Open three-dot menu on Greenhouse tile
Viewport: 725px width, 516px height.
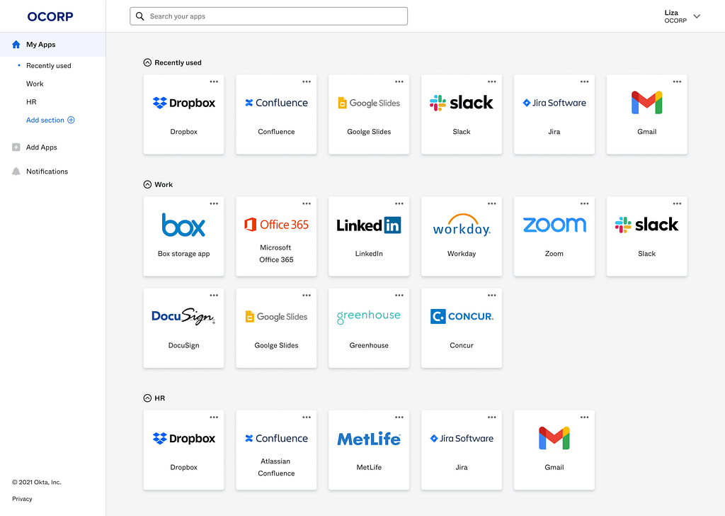click(x=399, y=296)
